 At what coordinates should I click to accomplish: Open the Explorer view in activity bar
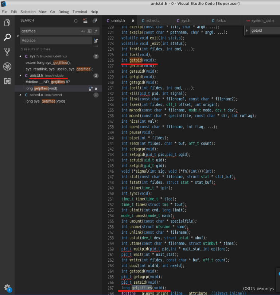pos(7,23)
